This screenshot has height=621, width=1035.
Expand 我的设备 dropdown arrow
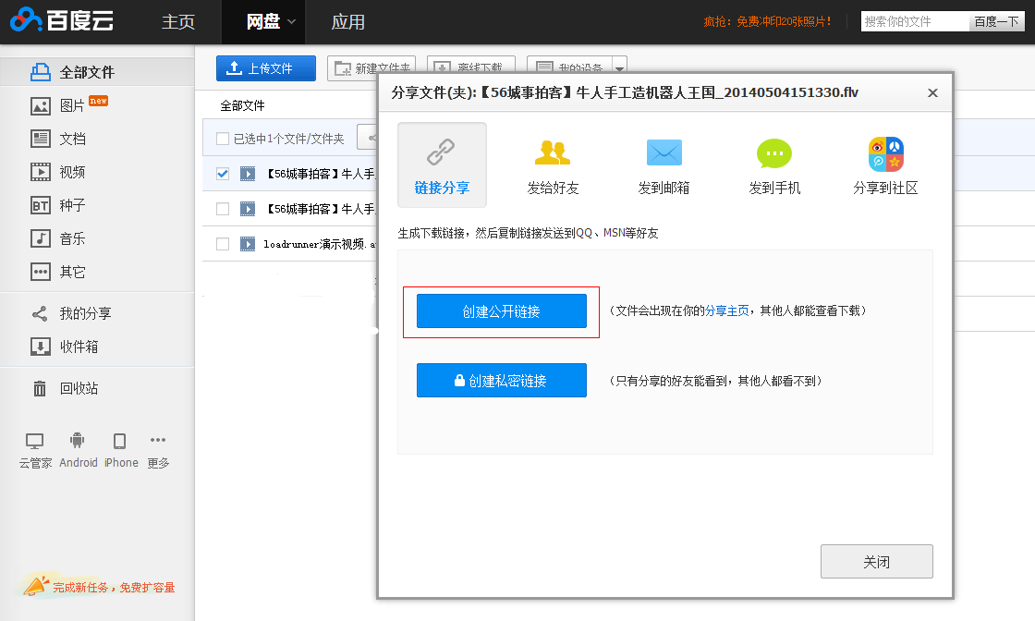pos(619,68)
